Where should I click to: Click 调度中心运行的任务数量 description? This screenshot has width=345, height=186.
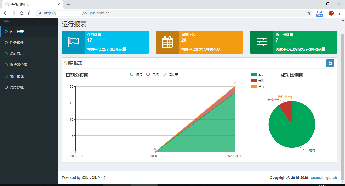[107, 49]
